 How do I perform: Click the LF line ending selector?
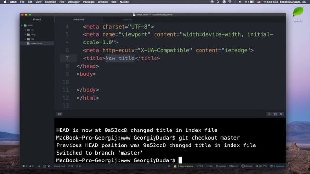pos(169,166)
